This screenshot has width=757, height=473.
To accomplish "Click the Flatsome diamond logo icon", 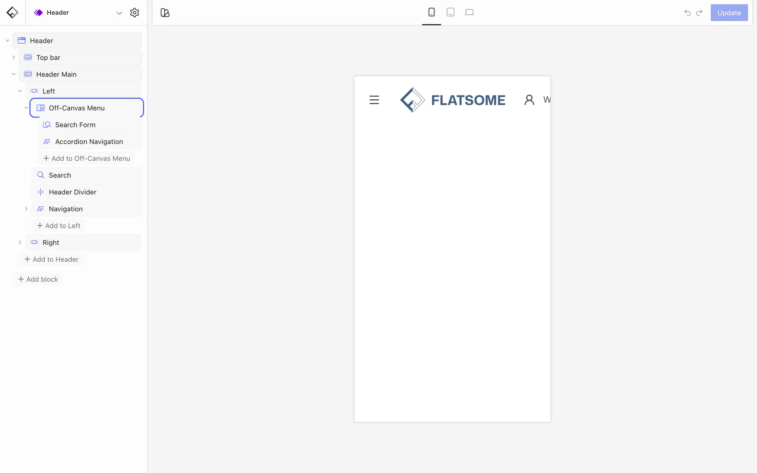I will click(x=13, y=13).
